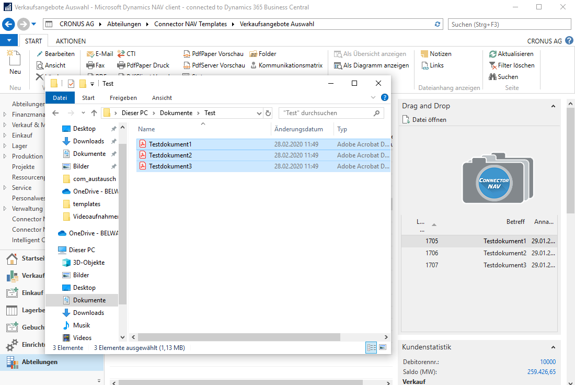Click the Connector NAV camera drop zone
Image resolution: width=575 pixels, height=385 pixels.
point(498,178)
